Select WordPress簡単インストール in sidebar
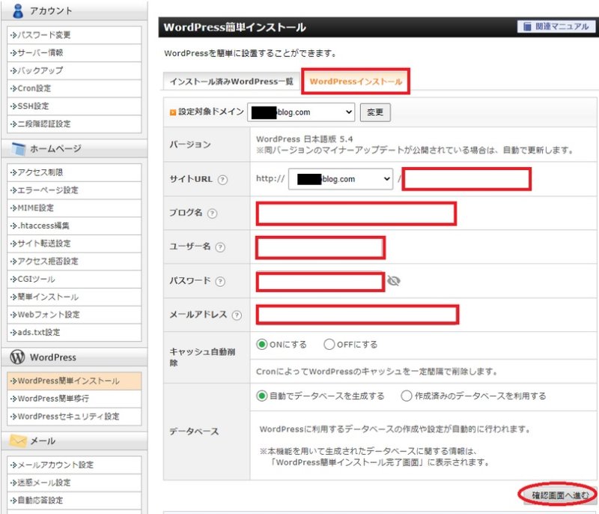 [x=74, y=381]
